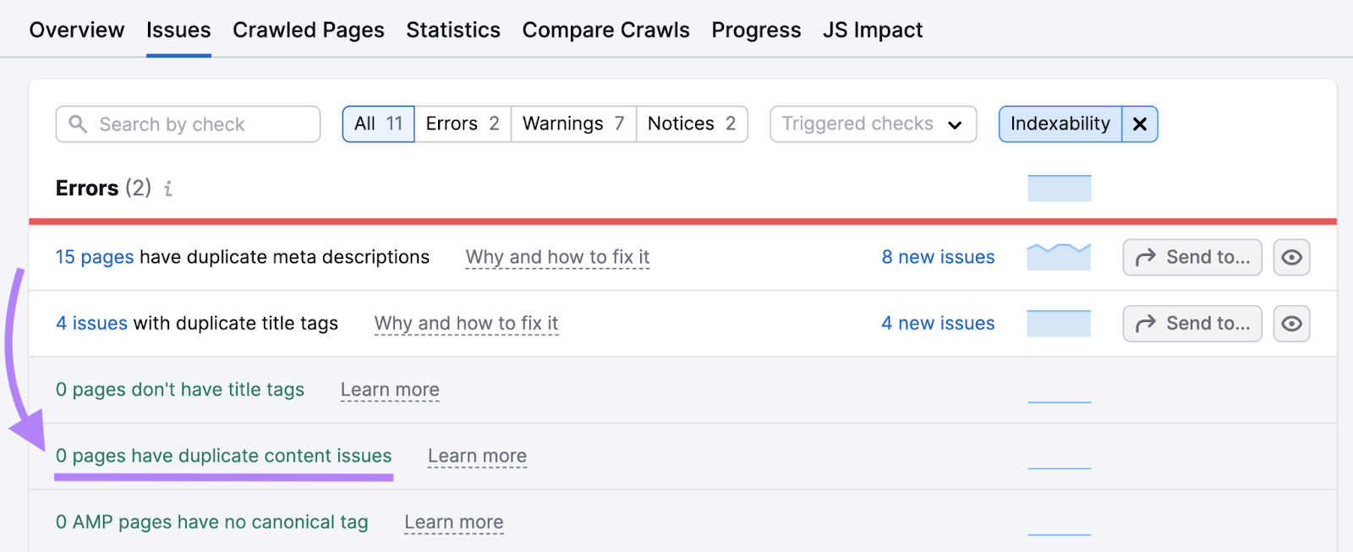Image resolution: width=1353 pixels, height=552 pixels.
Task: Open the Compare Crawls tab
Action: pyautogui.click(x=605, y=30)
